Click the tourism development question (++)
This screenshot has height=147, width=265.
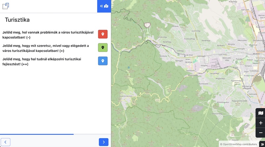pos(42,62)
